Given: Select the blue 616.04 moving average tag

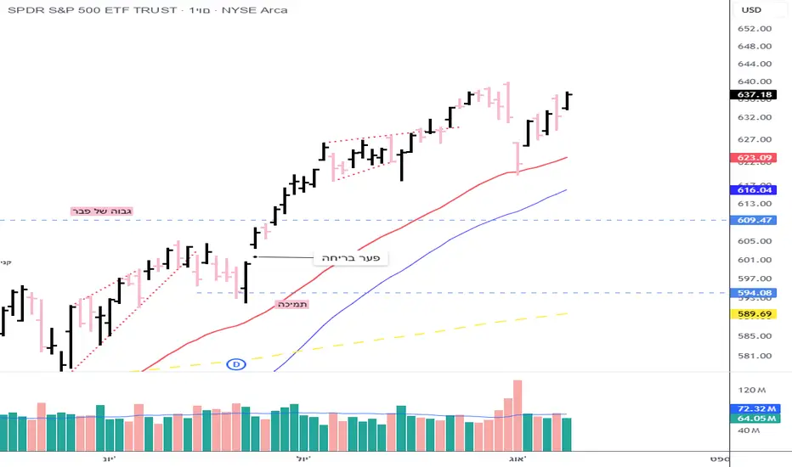Looking at the screenshot, I should pyautogui.click(x=754, y=192).
